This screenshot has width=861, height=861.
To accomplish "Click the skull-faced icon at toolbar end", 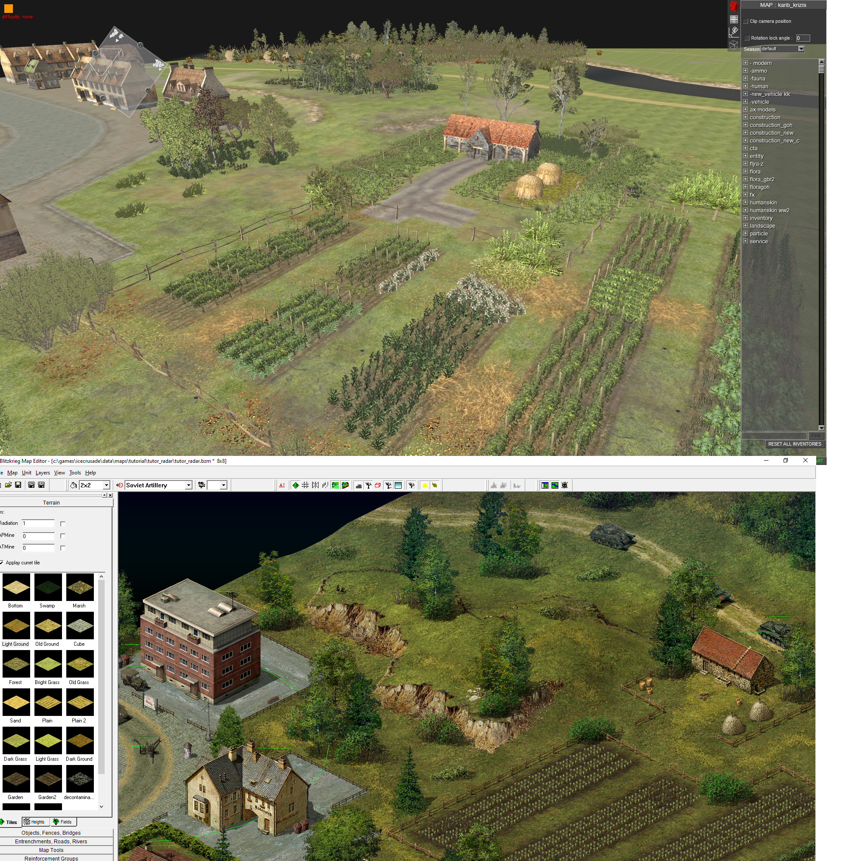I will (x=565, y=485).
